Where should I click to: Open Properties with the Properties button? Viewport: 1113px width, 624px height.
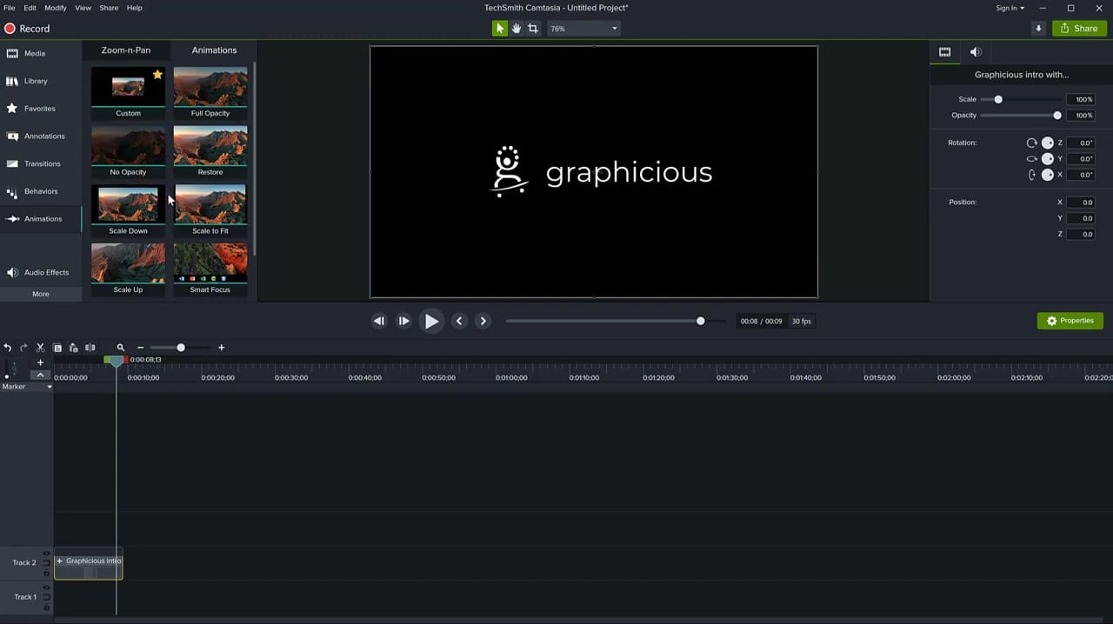pos(1070,321)
